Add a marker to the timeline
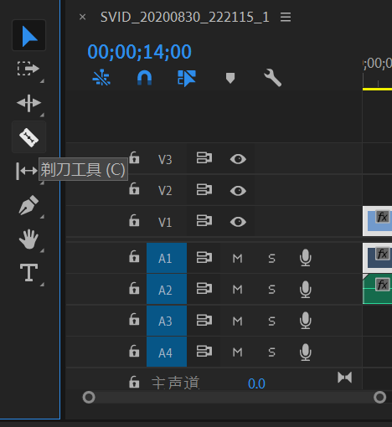 point(230,78)
